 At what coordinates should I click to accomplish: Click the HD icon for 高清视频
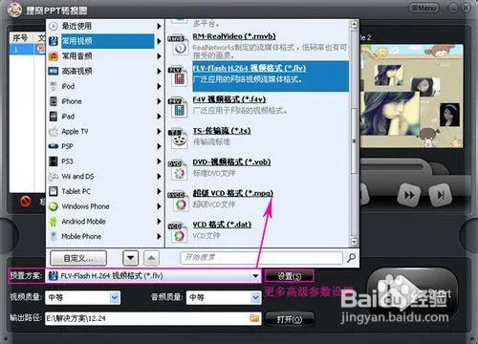(54, 71)
